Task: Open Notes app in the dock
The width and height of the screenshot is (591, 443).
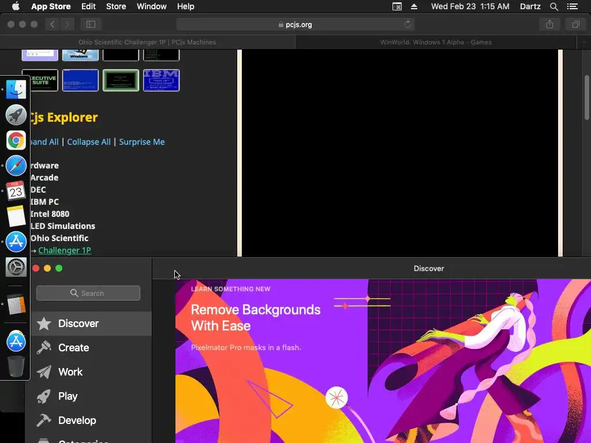Action: coord(16,216)
